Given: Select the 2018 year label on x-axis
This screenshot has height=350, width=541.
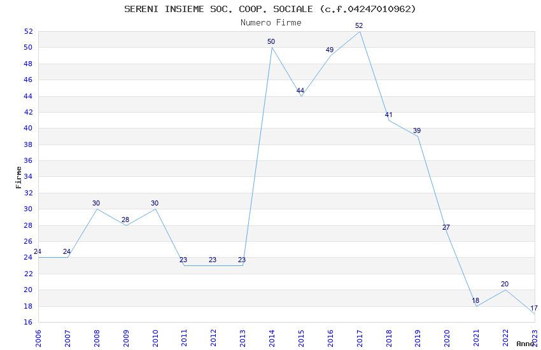Looking at the screenshot, I should pyautogui.click(x=389, y=338).
